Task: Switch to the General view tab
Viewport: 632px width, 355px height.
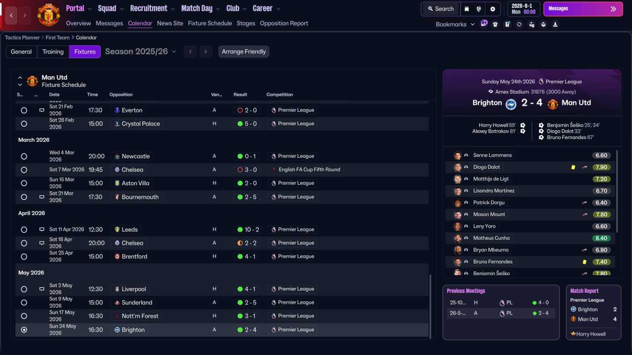Action: click(x=21, y=52)
